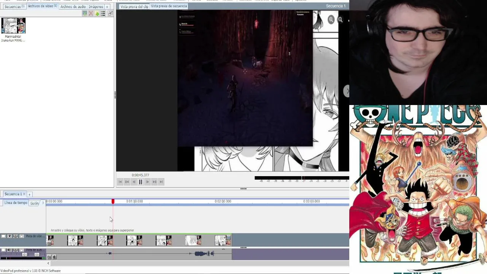Open the Imágenes bin tab
Screen dimensions: 487x274
(x=96, y=6)
